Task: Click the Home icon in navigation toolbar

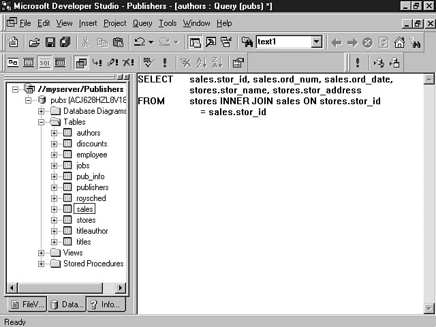Action: click(399, 42)
